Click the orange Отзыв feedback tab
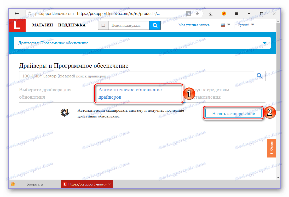289x197 pixels. point(271,148)
